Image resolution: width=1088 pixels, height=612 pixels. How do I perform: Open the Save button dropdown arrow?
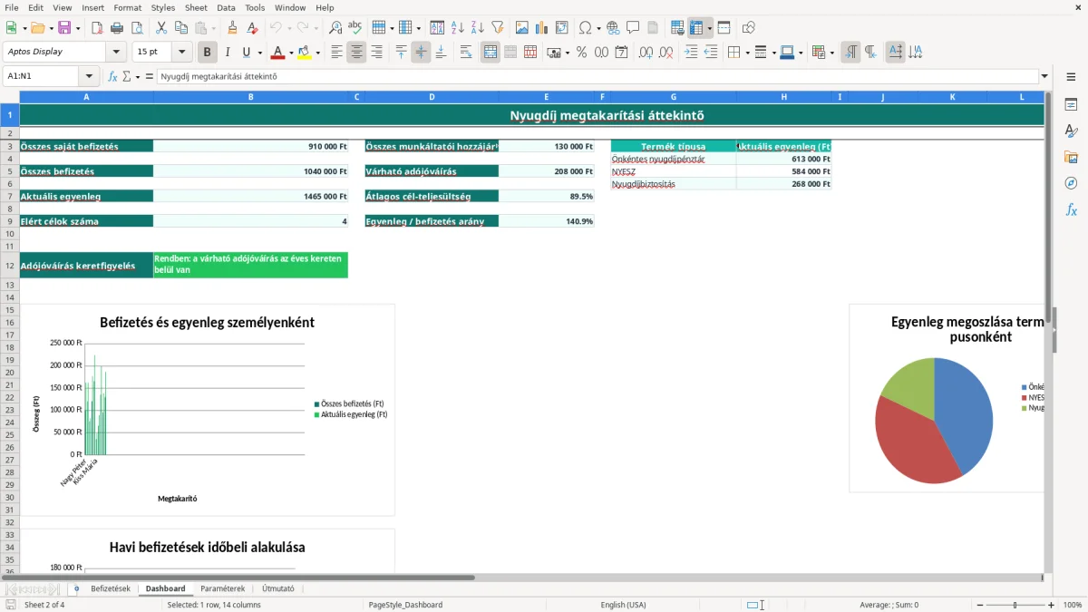point(78,28)
